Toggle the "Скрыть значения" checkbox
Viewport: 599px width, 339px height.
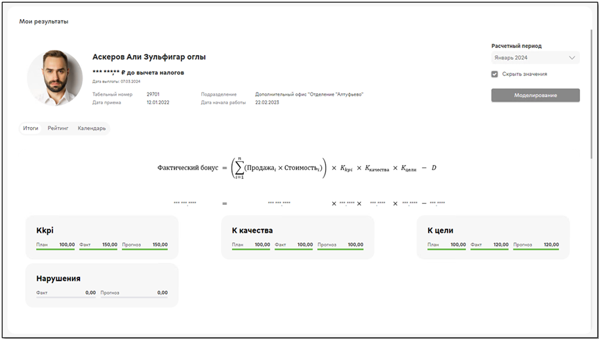pyautogui.click(x=495, y=74)
